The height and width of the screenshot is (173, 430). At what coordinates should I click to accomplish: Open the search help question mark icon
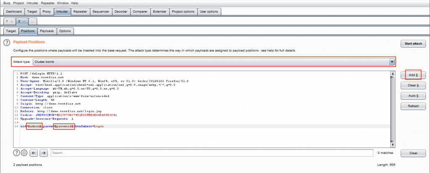[16, 153]
